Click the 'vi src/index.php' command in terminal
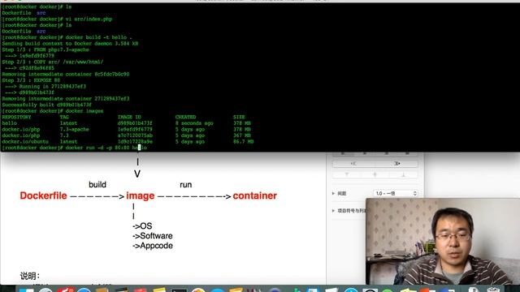The width and height of the screenshot is (520, 292). point(89,19)
